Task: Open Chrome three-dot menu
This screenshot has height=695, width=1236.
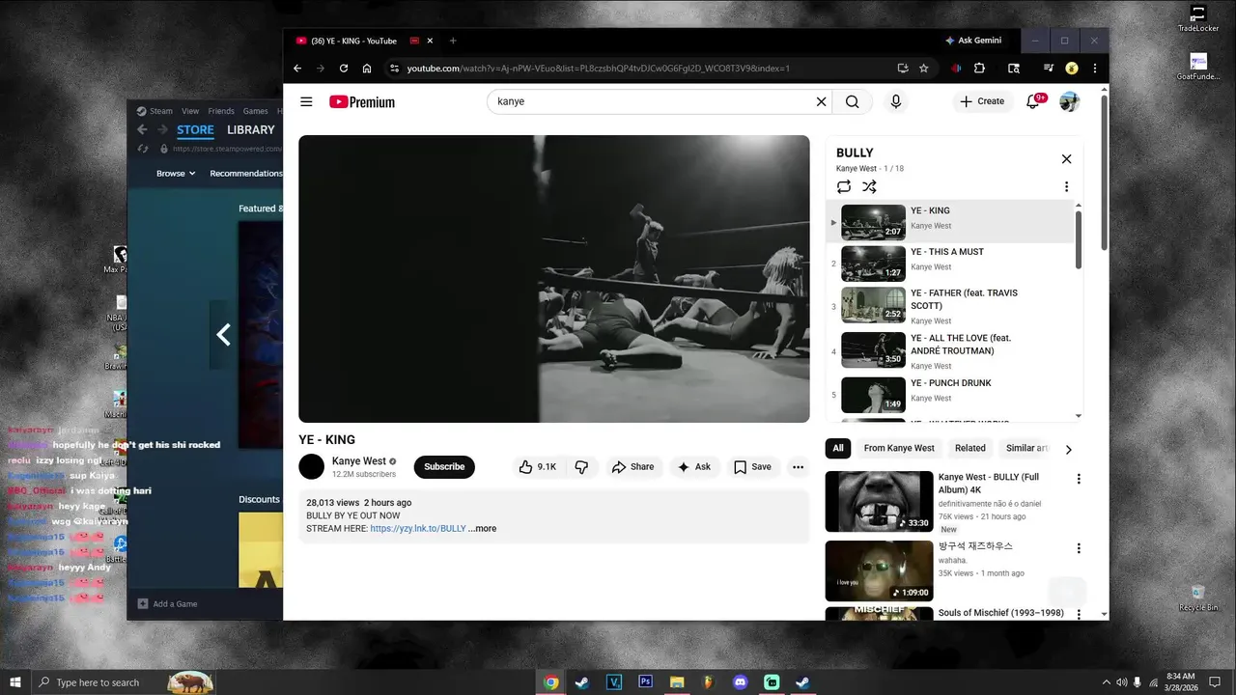Action: tap(1095, 69)
